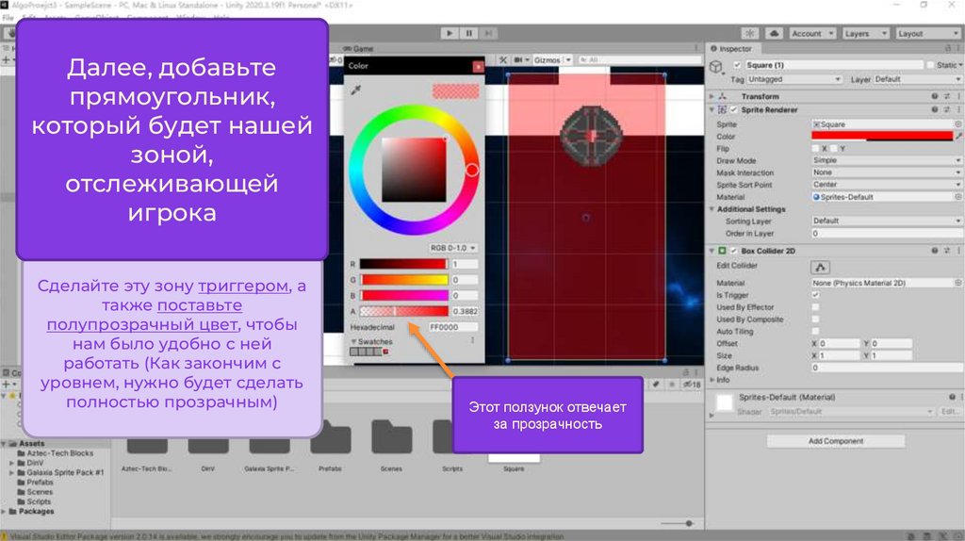Open the Draw Mode dropdown

coord(887,160)
